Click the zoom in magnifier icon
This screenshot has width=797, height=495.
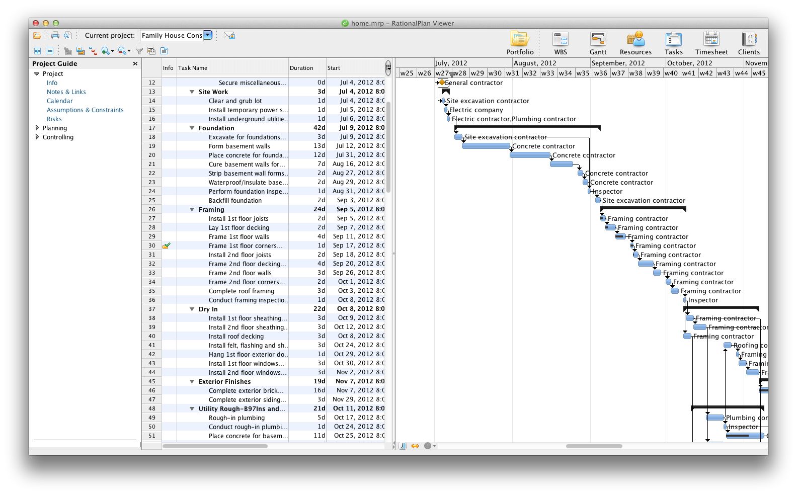[106, 51]
